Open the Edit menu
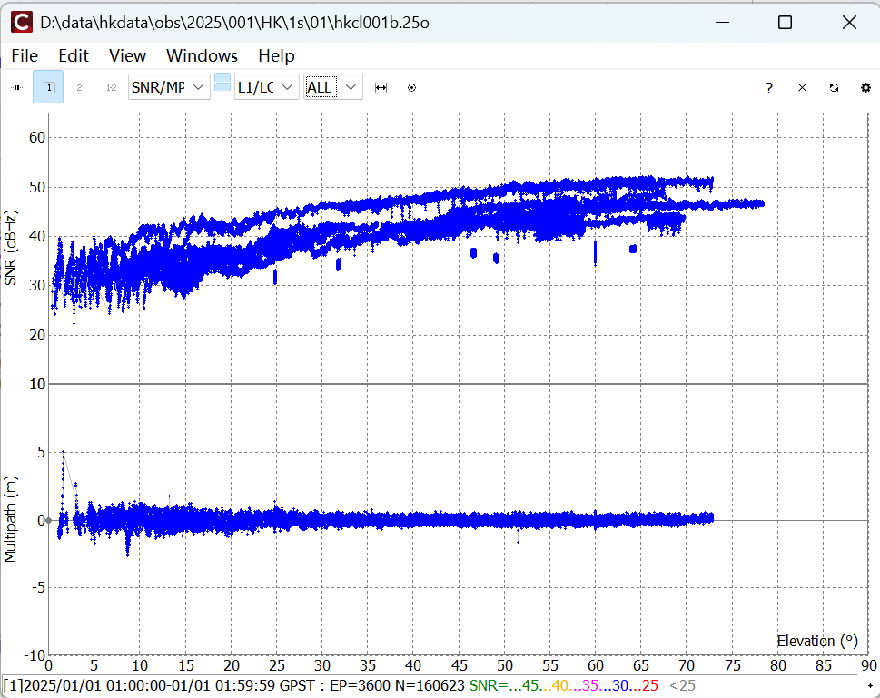 coord(74,55)
